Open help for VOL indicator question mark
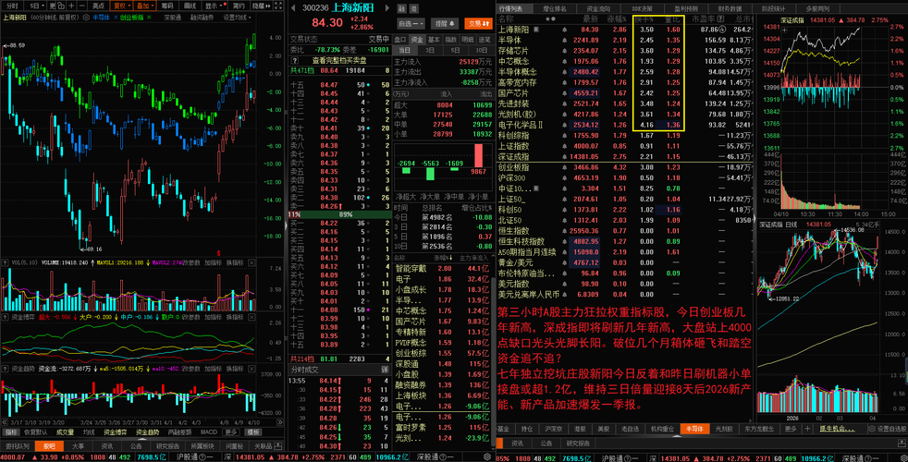 click(5, 262)
